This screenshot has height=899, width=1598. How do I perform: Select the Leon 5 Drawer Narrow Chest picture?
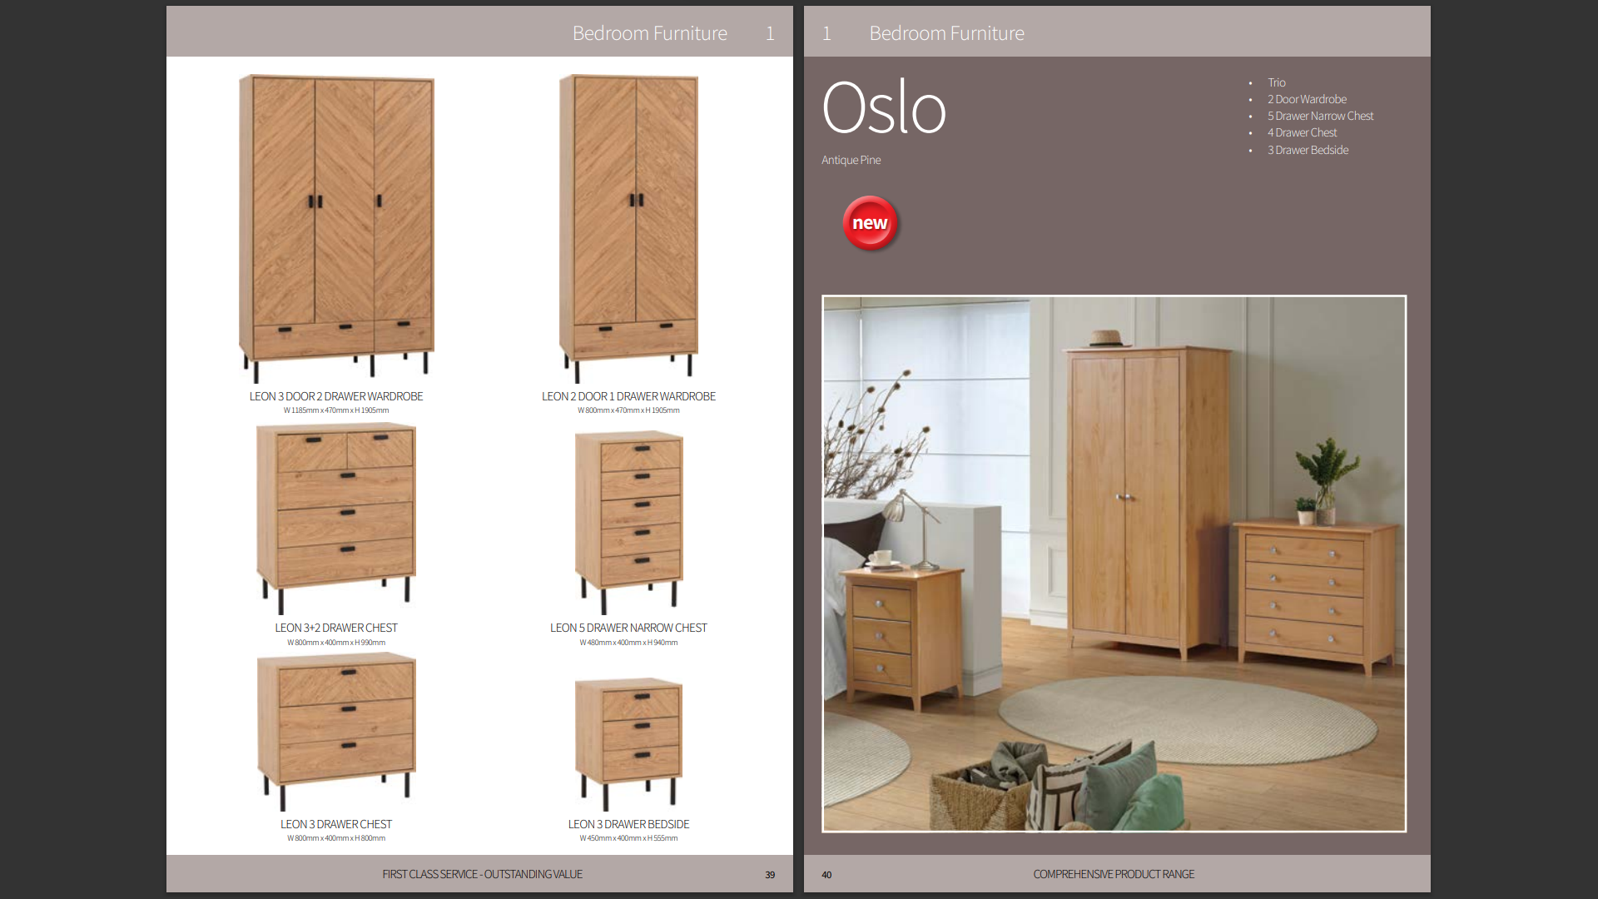click(x=628, y=520)
